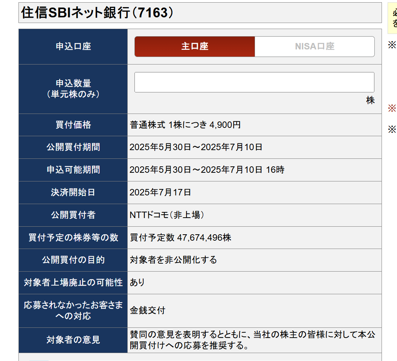This screenshot has height=361, width=397.
Task: Select the 主口座 account option
Action: coord(194,46)
